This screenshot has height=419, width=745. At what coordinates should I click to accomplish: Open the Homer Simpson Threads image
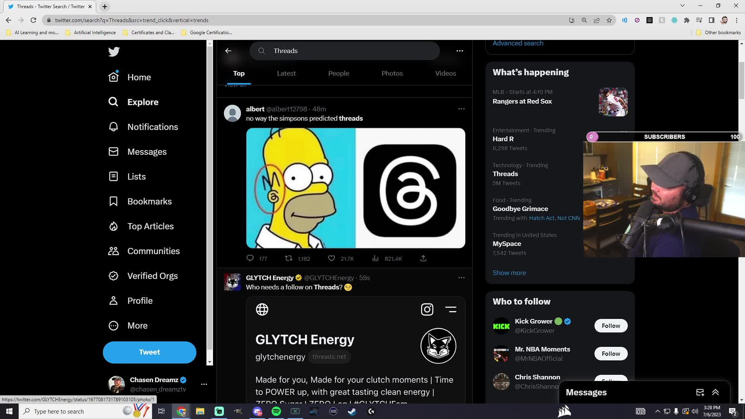(x=355, y=188)
